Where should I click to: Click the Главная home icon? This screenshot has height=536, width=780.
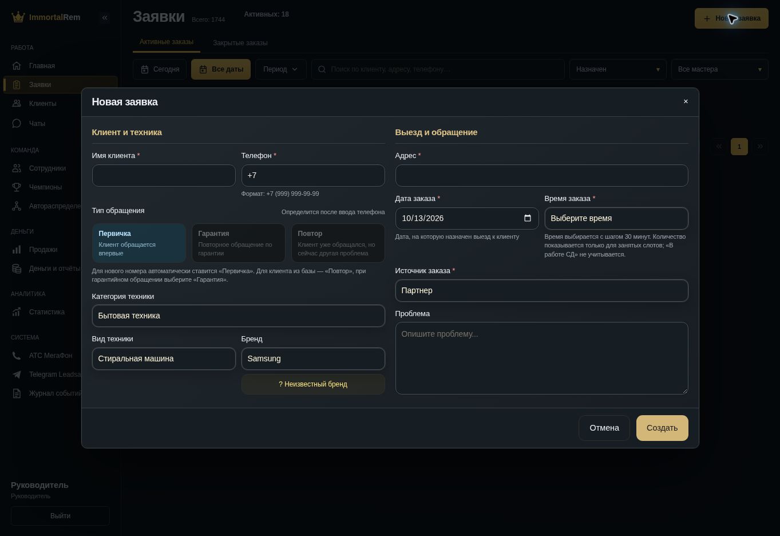pos(17,66)
